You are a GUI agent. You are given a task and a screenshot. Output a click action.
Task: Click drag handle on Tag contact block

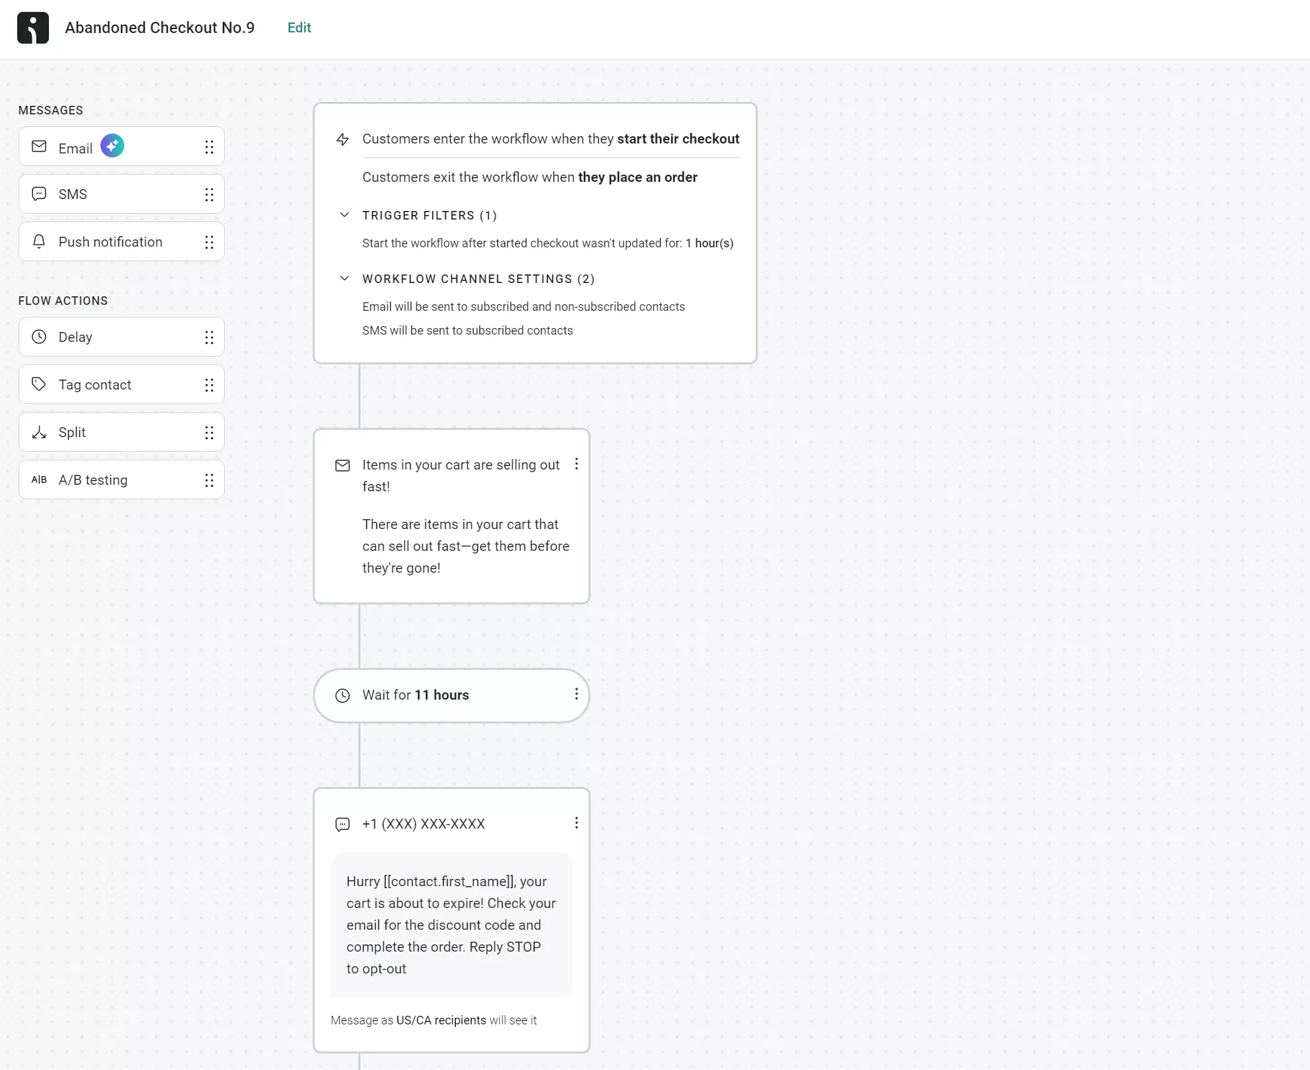[209, 385]
